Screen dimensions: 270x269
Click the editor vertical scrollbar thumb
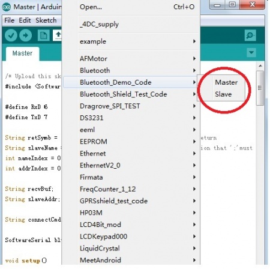point(260,88)
